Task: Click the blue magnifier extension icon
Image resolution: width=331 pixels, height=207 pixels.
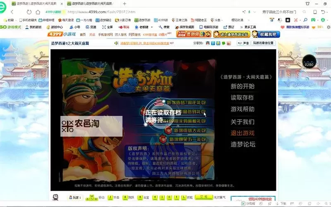Action: pyautogui.click(x=305, y=20)
